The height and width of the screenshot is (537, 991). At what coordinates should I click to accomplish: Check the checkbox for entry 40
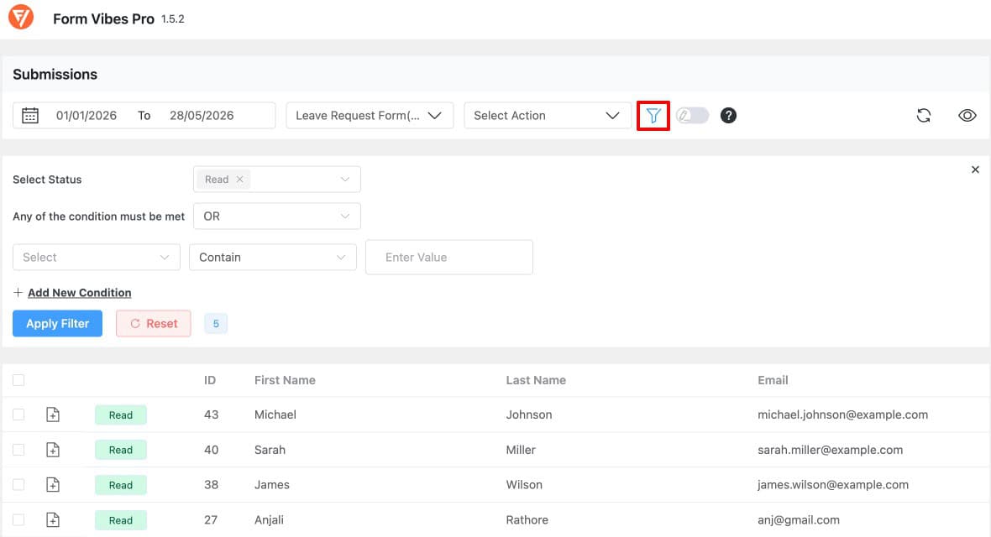[x=18, y=450]
